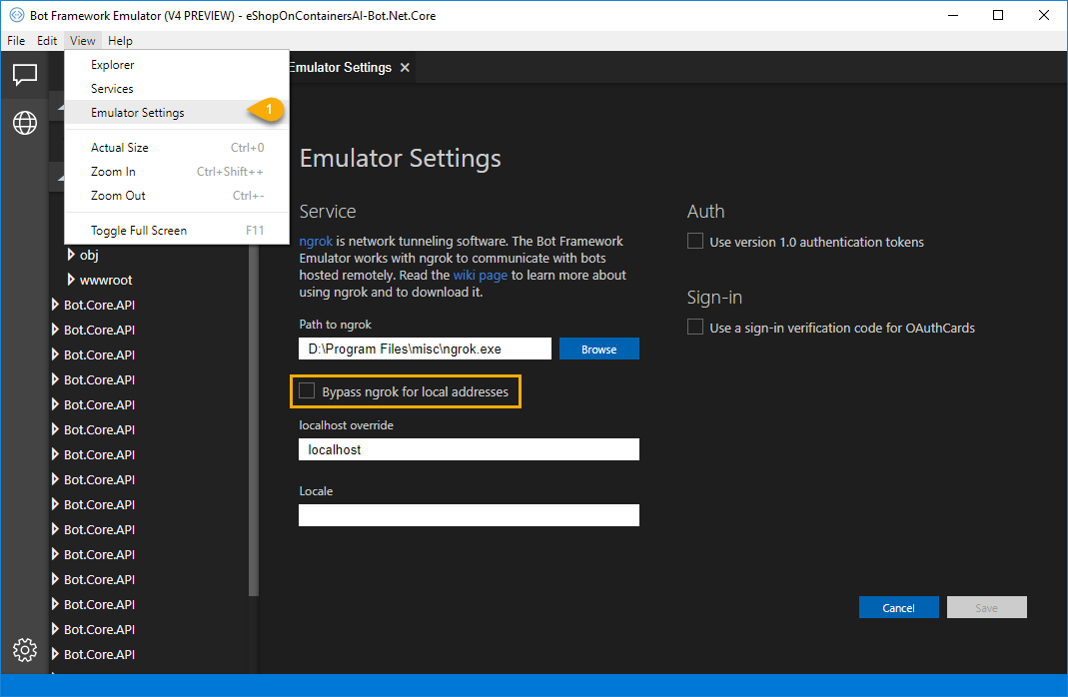Close the open View menu
This screenshot has width=1068, height=697.
(82, 41)
